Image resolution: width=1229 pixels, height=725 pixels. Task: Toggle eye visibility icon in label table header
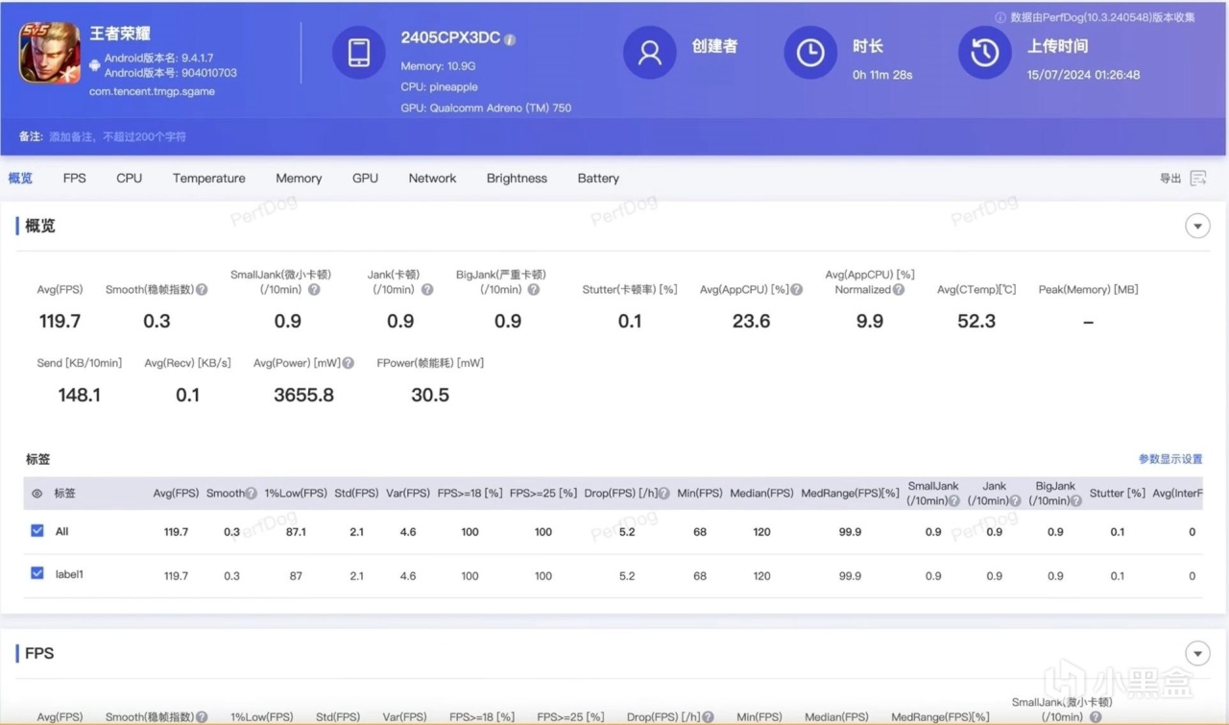[37, 494]
